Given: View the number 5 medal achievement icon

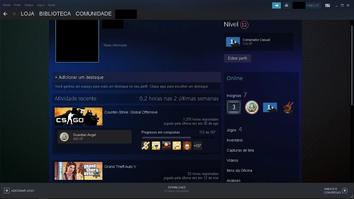Looking at the screenshot, I should (166, 146).
